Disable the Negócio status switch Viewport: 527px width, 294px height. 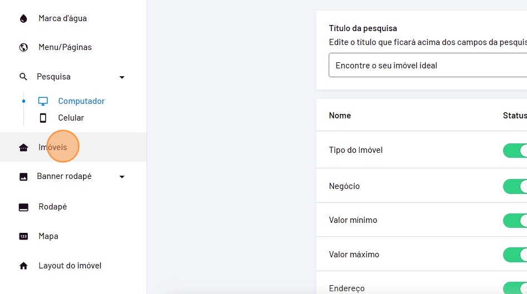(x=515, y=186)
